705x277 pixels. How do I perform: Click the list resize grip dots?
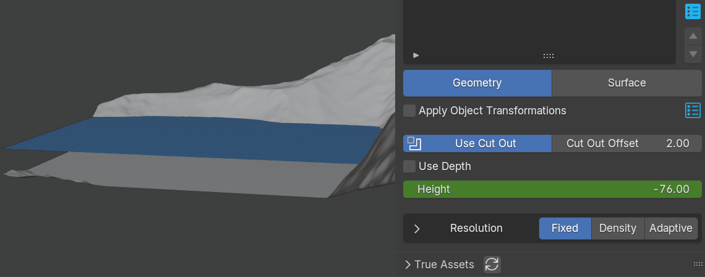click(x=549, y=56)
